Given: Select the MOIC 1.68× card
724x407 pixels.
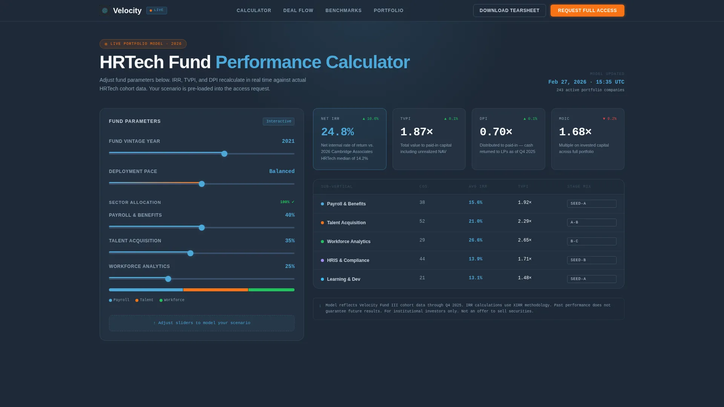Looking at the screenshot, I should [x=588, y=139].
